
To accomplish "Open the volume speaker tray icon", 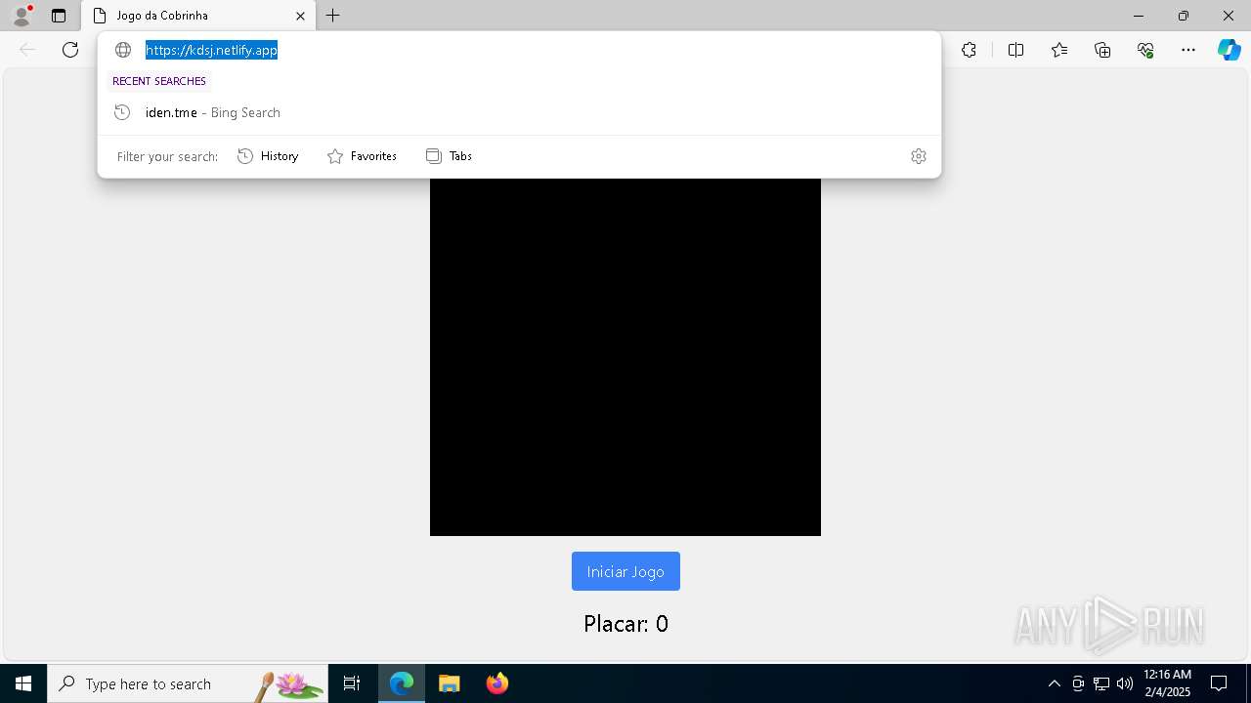I will tap(1125, 683).
